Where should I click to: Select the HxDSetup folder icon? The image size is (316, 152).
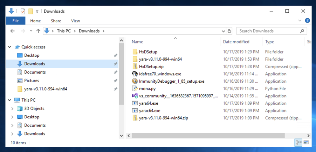pos(135,52)
